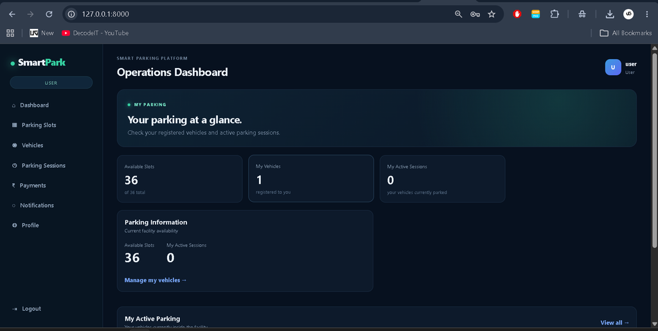Click the scrollbar up arrow
The height and width of the screenshot is (331, 658).
654,48
